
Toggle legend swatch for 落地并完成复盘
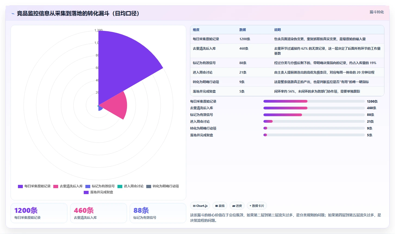pyautogui.click(x=86, y=192)
